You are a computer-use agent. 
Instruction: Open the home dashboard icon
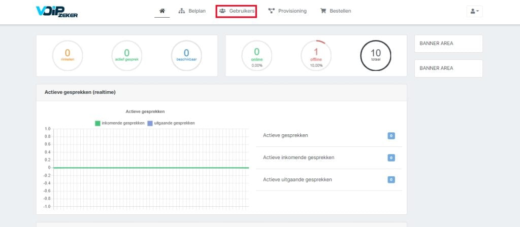[162, 11]
